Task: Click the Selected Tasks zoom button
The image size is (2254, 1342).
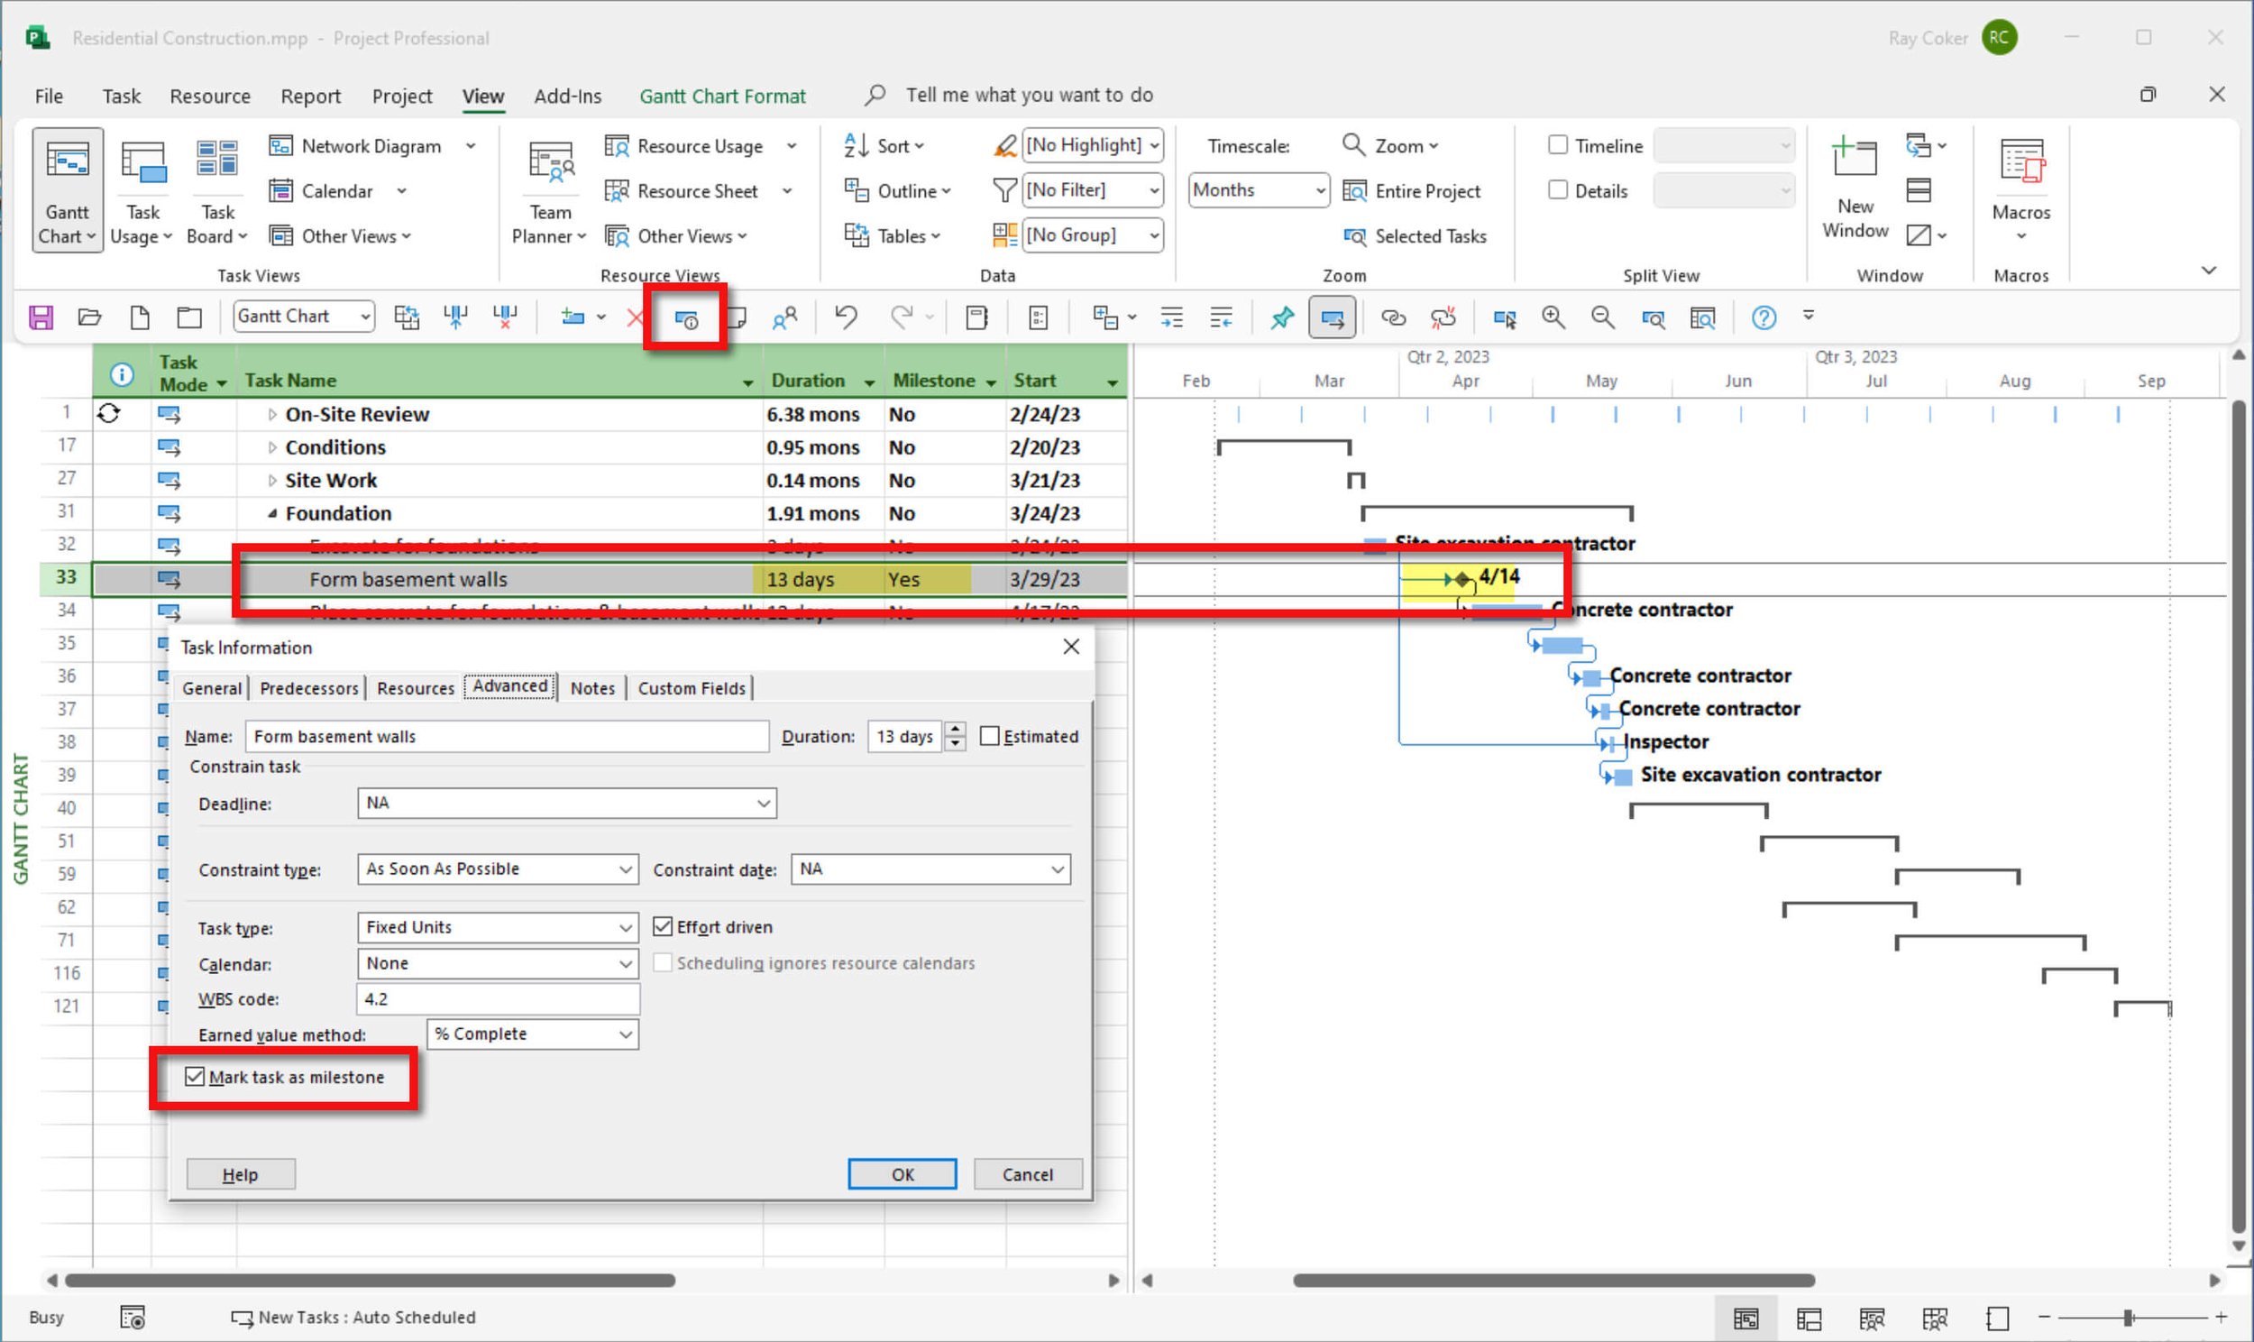Action: 1415,236
